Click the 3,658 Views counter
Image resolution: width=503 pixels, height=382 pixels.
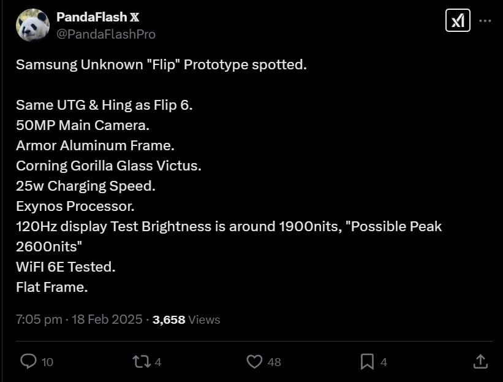[186, 319]
